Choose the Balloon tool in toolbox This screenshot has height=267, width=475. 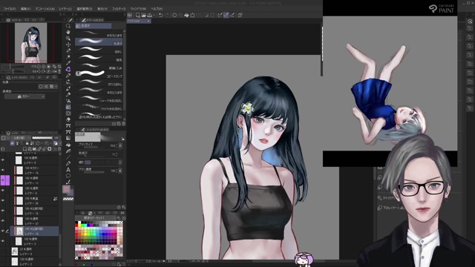coord(68,176)
